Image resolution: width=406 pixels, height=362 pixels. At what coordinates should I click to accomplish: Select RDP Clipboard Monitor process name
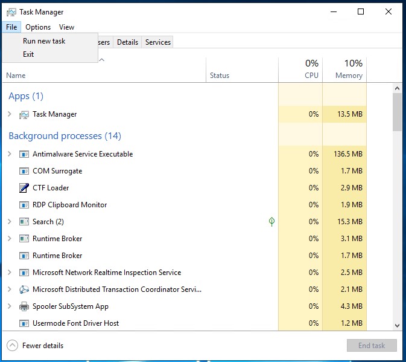click(69, 205)
